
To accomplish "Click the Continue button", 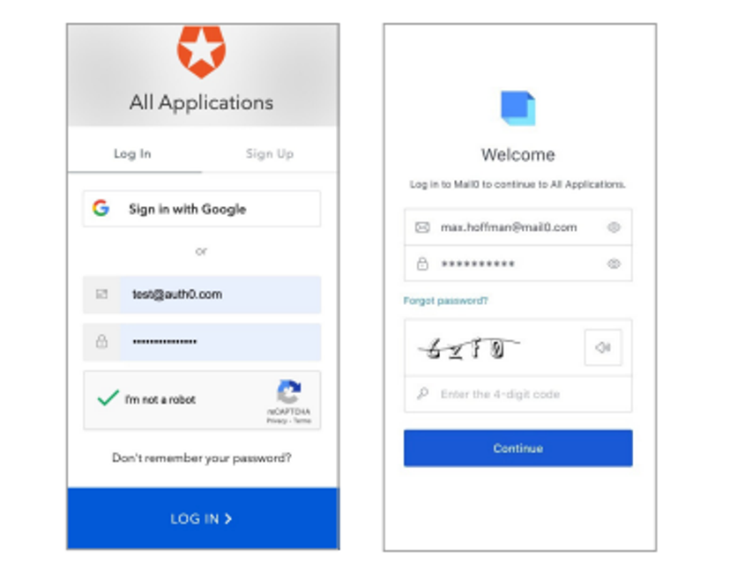I will (518, 449).
